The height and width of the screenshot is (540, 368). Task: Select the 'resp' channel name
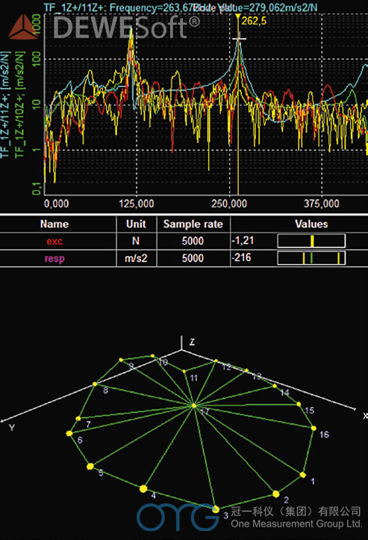point(54,258)
